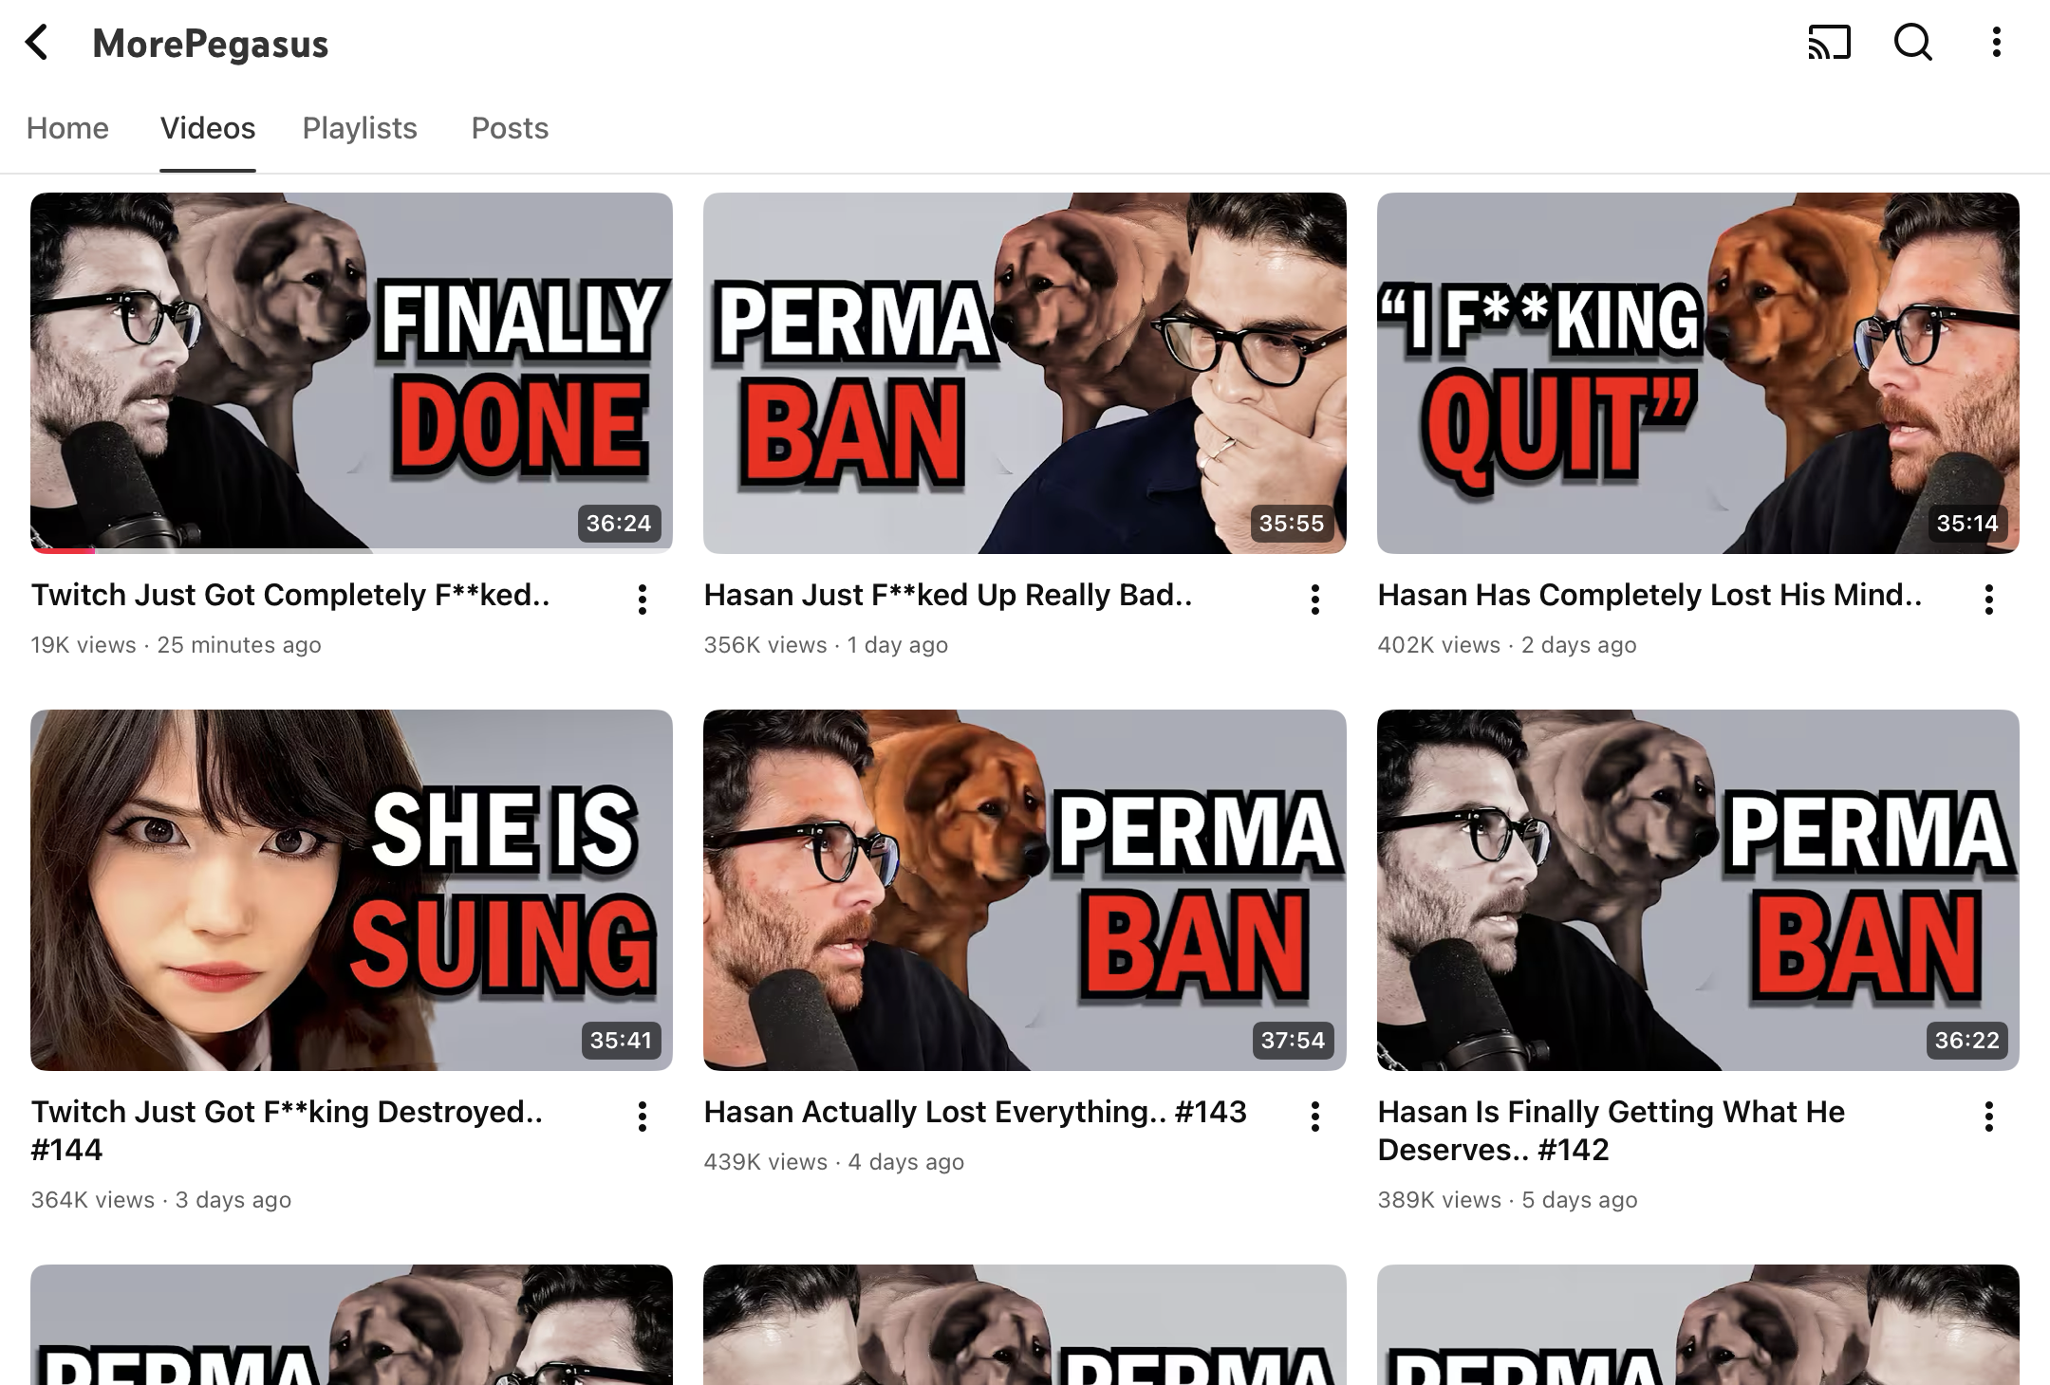The height and width of the screenshot is (1385, 2050).
Task: Open options menu for video #144
Action: (x=643, y=1117)
